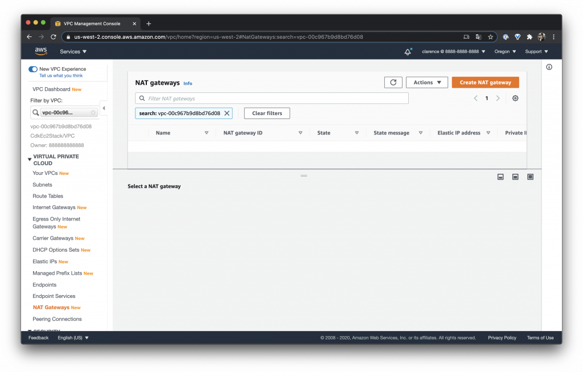Open the Feedback link in footer
The image size is (583, 372).
click(38, 338)
